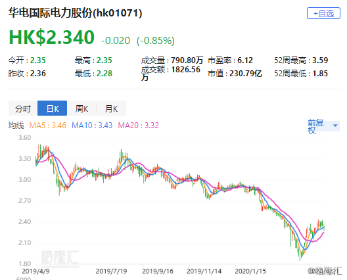Open the 月K monthly chart tab
The height and width of the screenshot is (280, 347).
[111, 108]
